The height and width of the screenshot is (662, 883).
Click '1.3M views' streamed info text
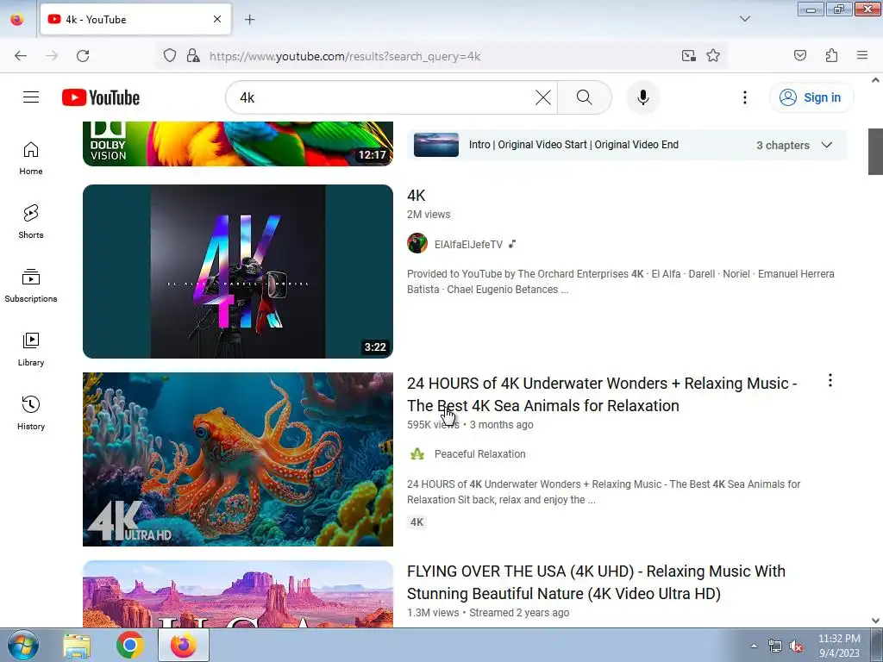[488, 613]
